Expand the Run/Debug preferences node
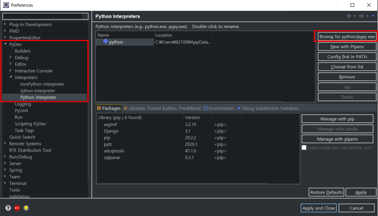This screenshot has width=378, height=216. point(5,157)
